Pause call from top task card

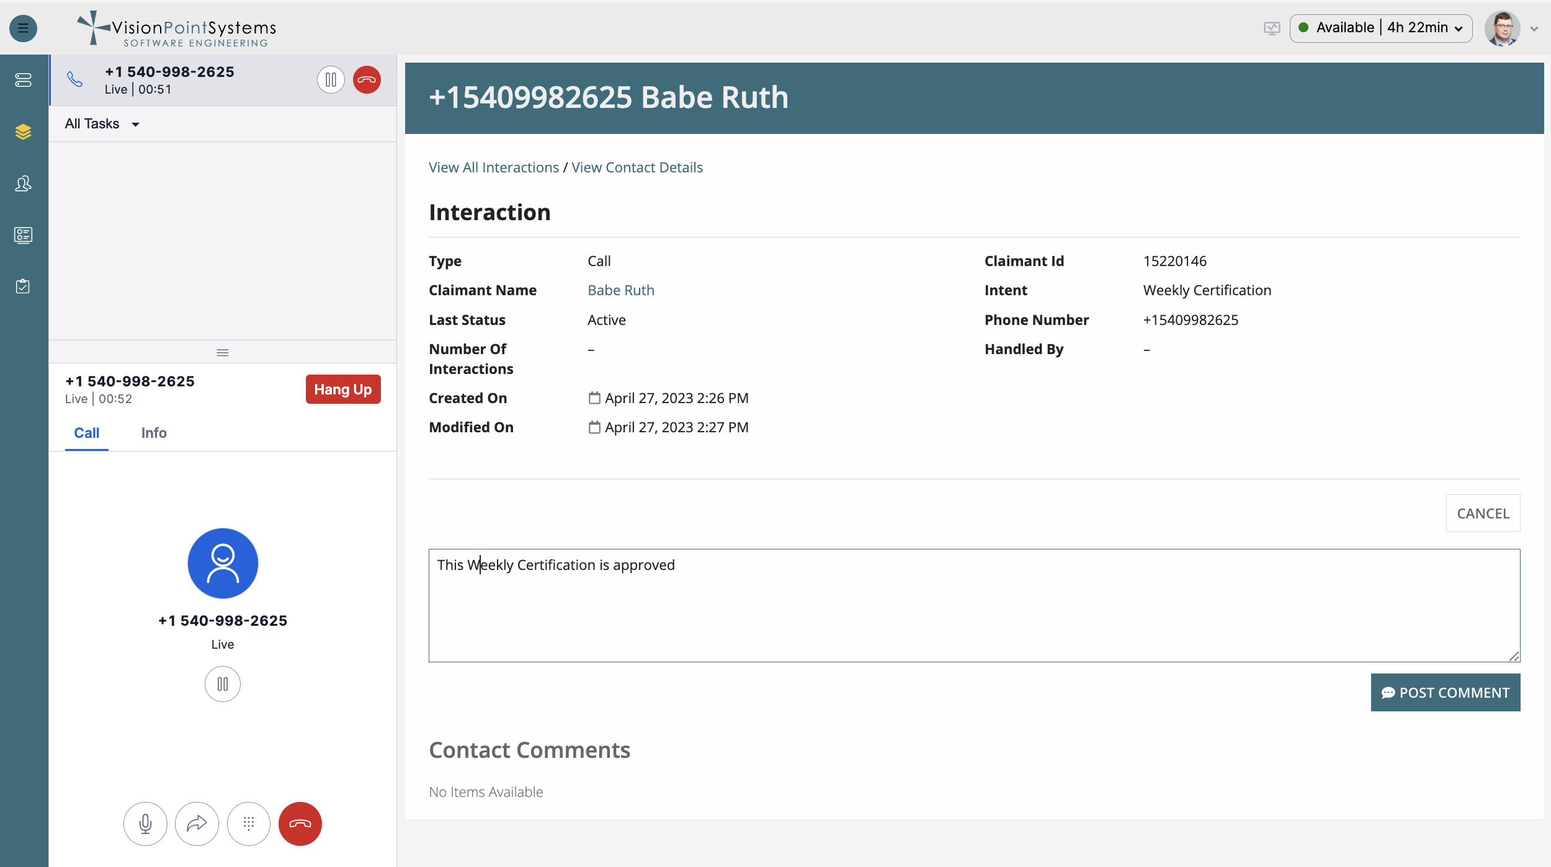tap(331, 80)
